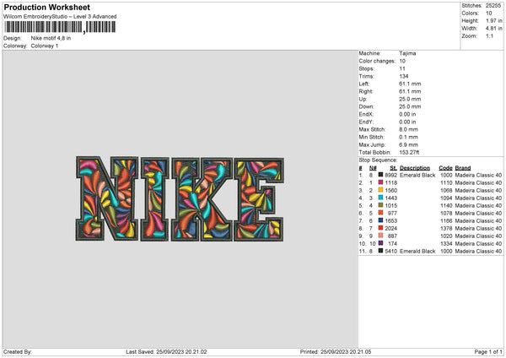Viewport: 506px width, 358px height.
Task: Click the Zoom value '1:1'
Action: [489, 35]
